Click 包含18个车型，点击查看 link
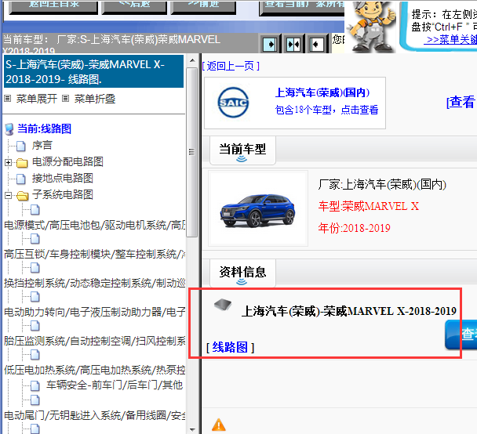The image size is (477, 434). [x=326, y=110]
